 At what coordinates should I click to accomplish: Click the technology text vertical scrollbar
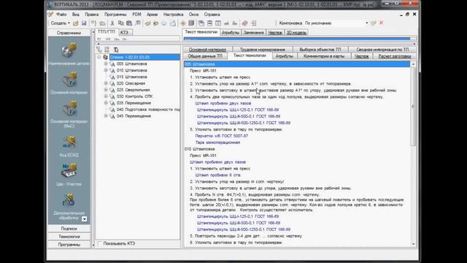(x=413, y=106)
